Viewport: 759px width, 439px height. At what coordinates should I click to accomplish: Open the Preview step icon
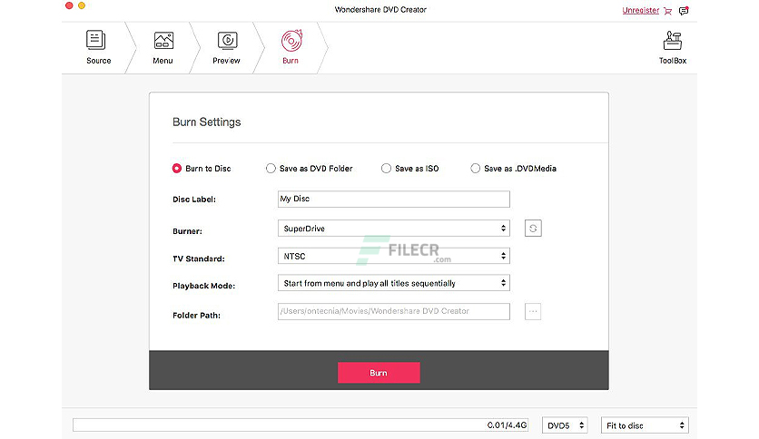[x=227, y=41]
